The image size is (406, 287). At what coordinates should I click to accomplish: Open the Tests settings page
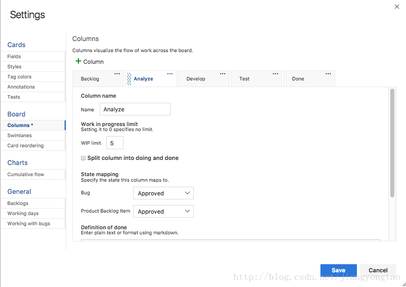pos(33,97)
